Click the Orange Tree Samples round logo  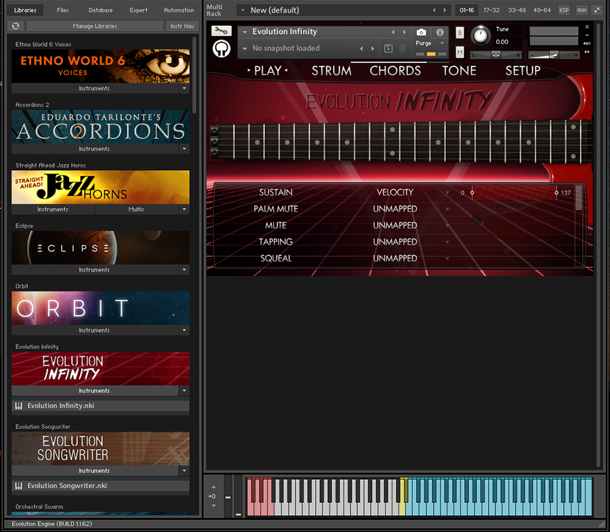[222, 49]
